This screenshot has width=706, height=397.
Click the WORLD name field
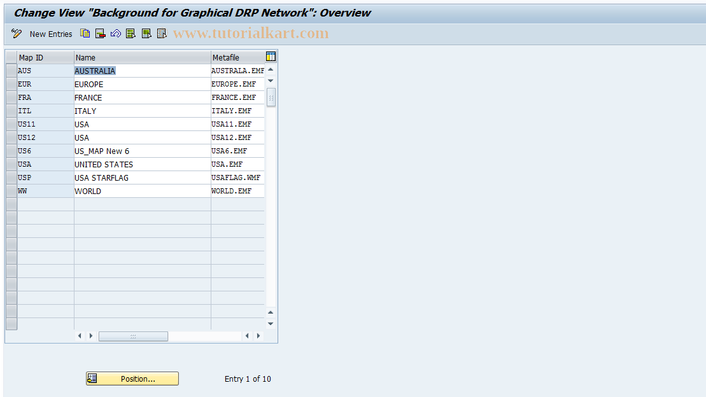(x=142, y=191)
